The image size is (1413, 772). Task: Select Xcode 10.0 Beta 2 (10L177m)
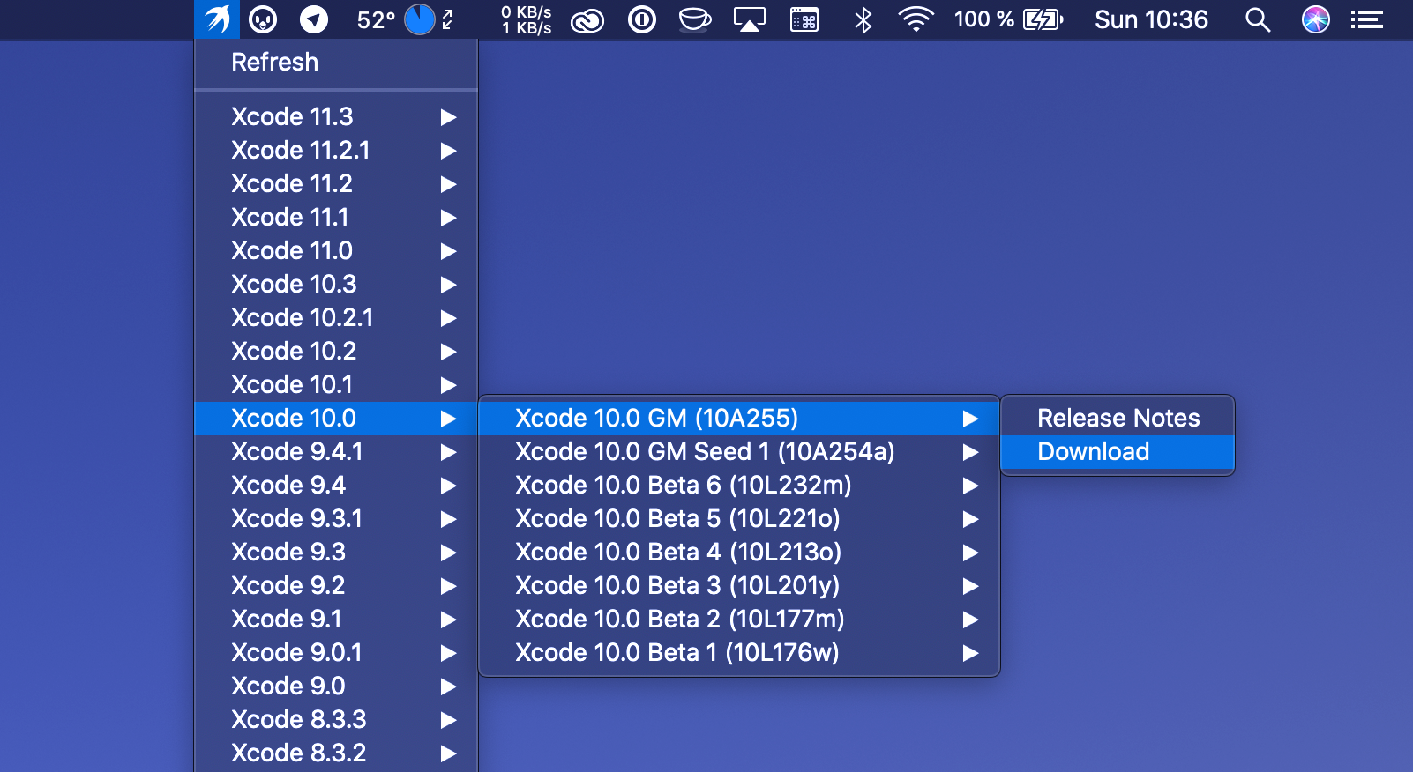[739, 620]
